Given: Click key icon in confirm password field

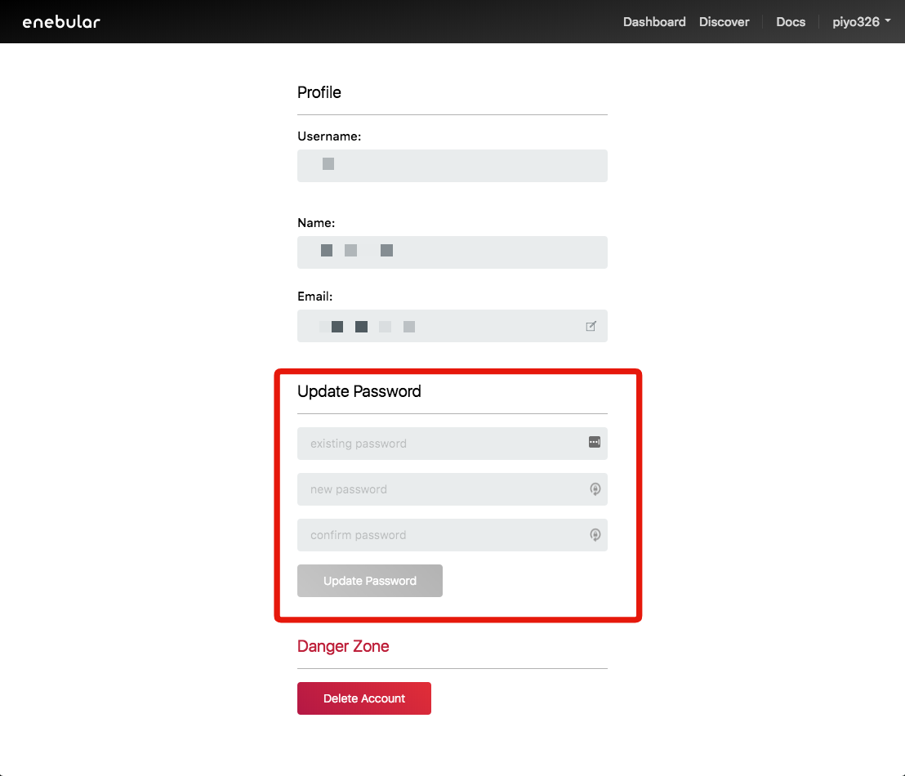Looking at the screenshot, I should [595, 535].
